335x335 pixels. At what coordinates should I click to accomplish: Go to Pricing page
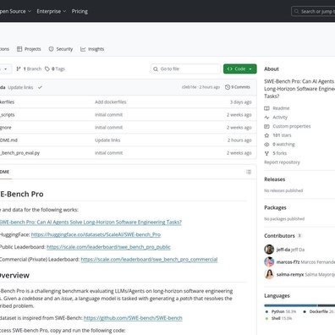click(x=80, y=11)
